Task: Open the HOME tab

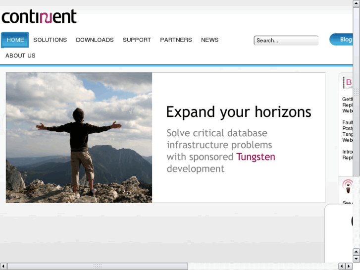Action: [x=15, y=40]
